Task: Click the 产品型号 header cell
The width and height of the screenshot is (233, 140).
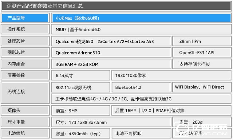Action: tap(25, 18)
